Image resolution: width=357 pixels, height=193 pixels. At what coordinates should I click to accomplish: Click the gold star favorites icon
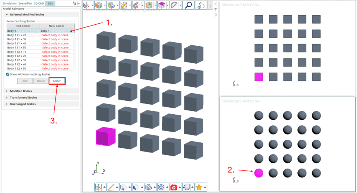(199, 187)
